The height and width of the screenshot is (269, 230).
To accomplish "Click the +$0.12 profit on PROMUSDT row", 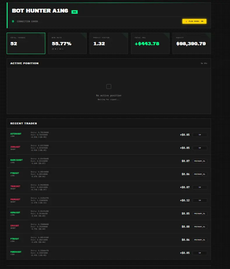I will [x=185, y=200].
